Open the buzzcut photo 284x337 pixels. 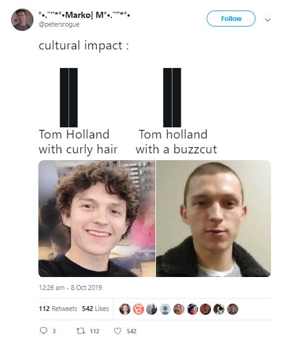[x=213, y=218]
